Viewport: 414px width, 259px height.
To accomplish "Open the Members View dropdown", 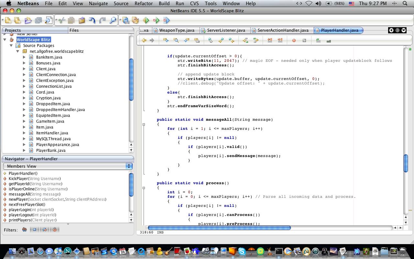I will click(x=68, y=166).
